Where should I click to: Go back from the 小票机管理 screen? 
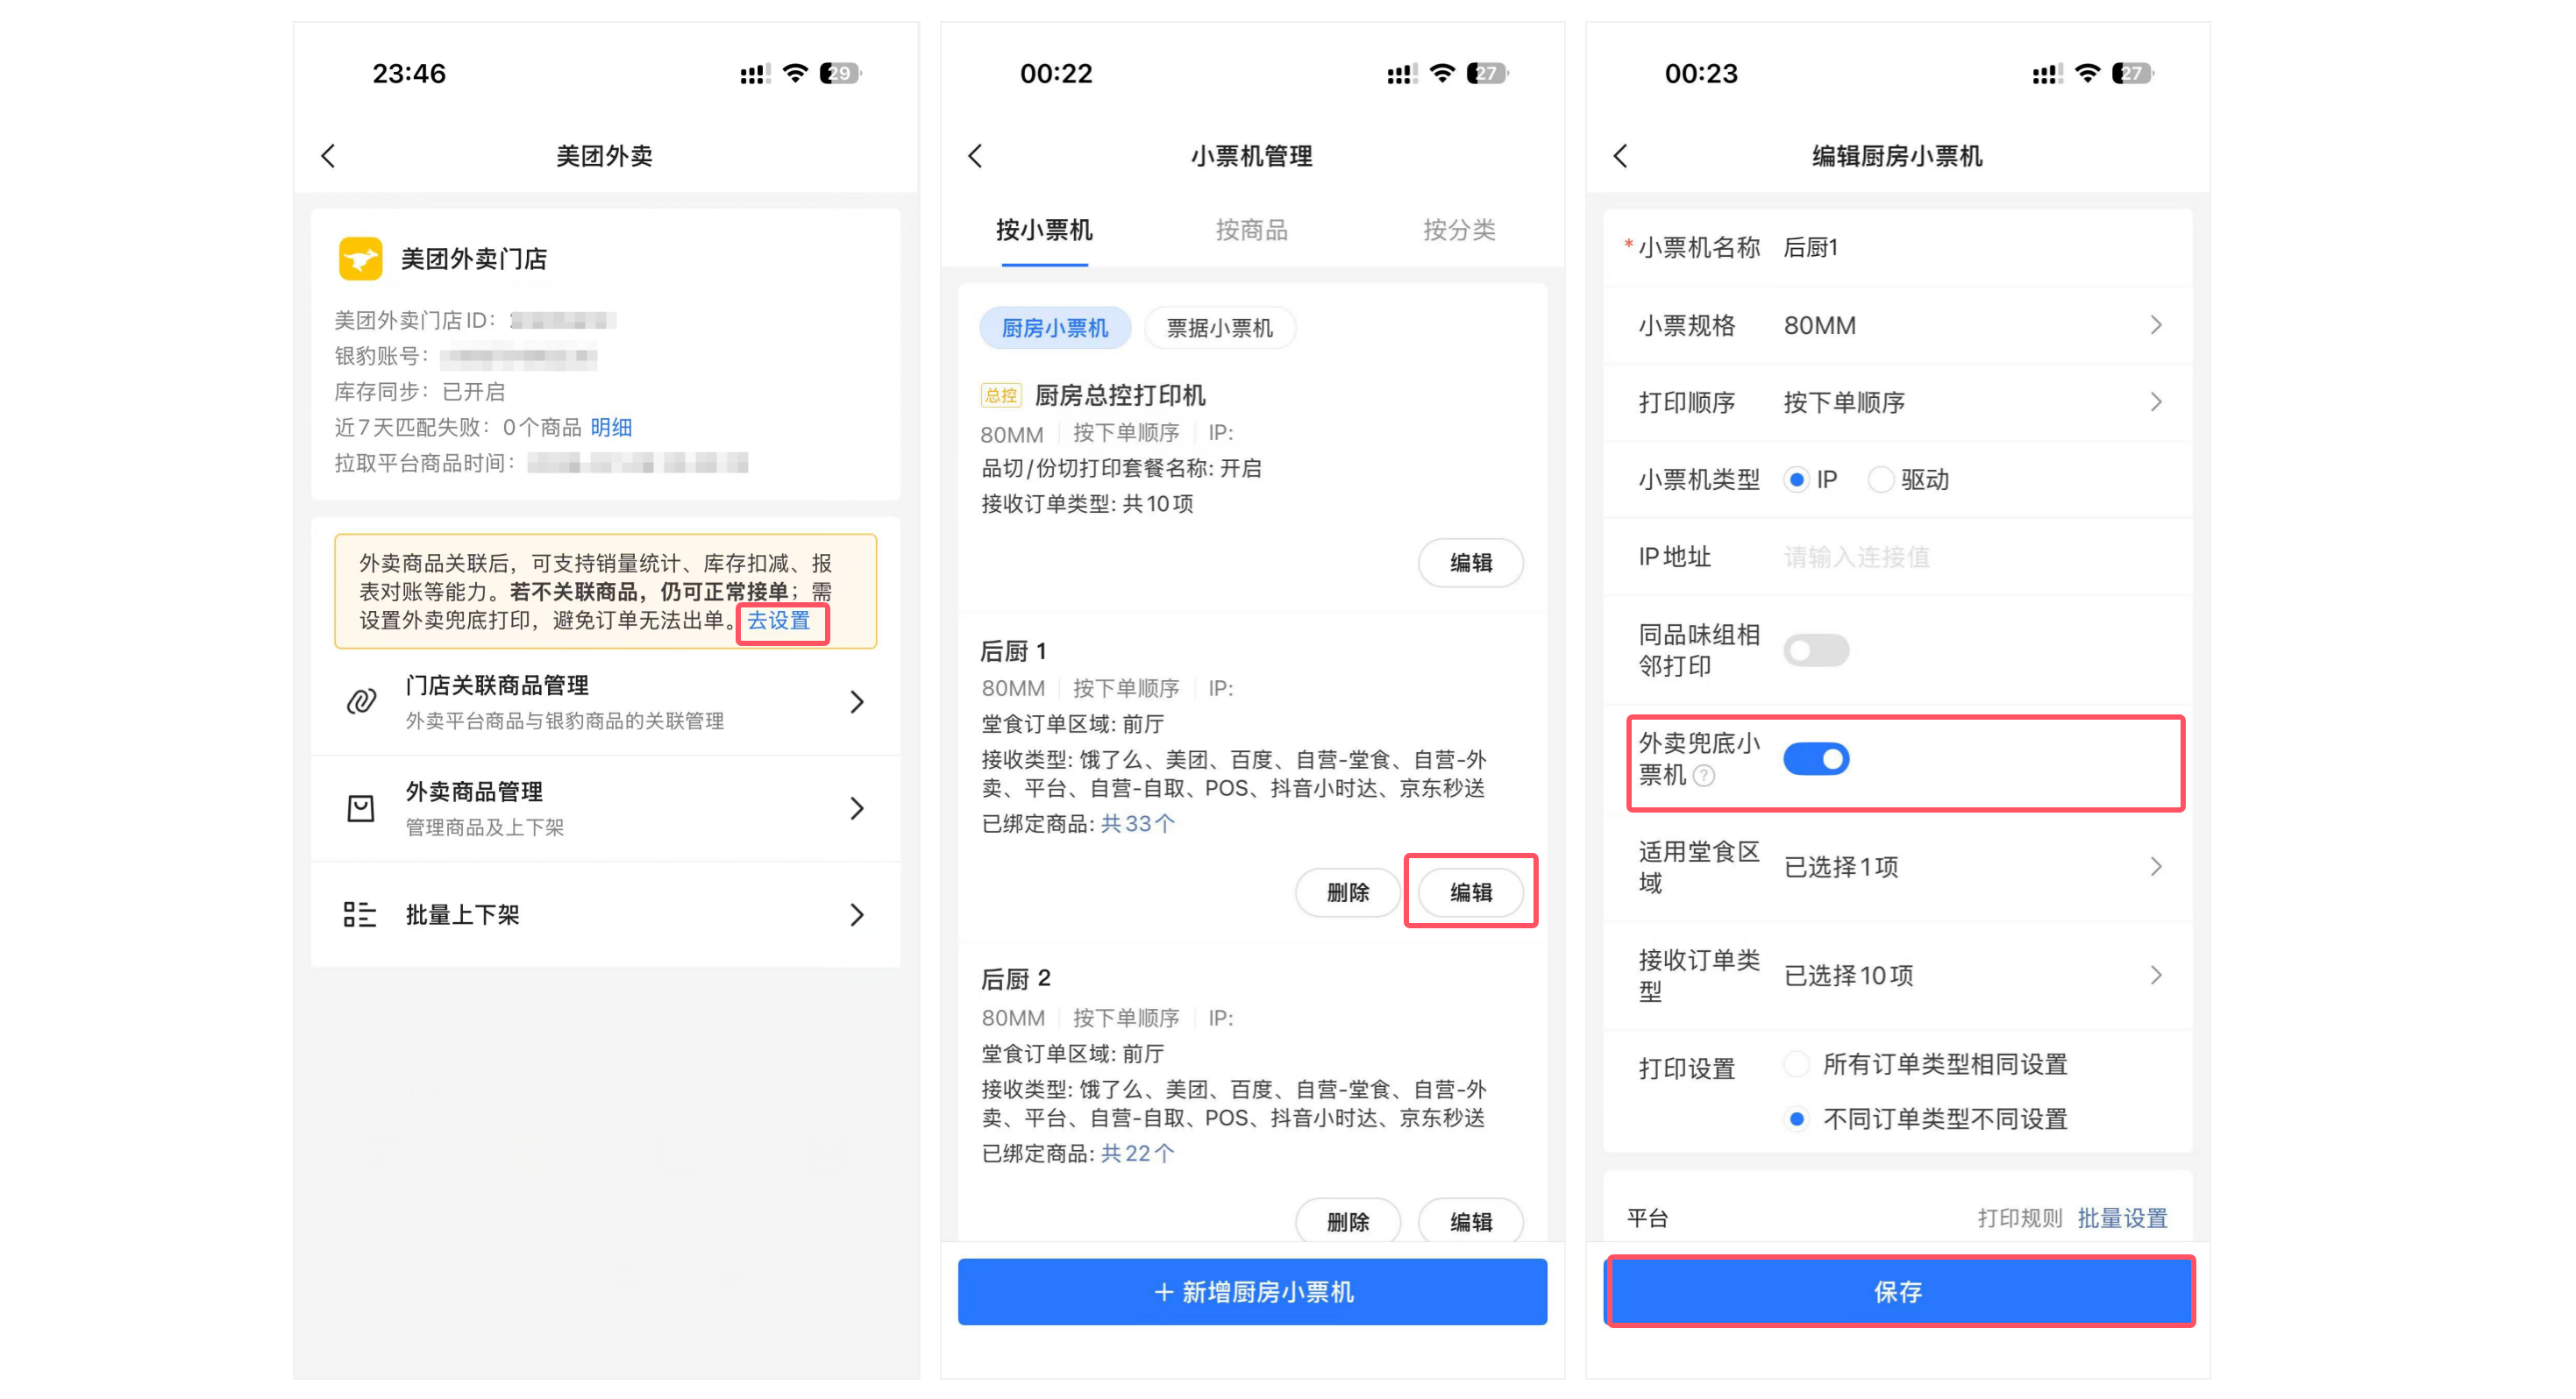tap(975, 156)
